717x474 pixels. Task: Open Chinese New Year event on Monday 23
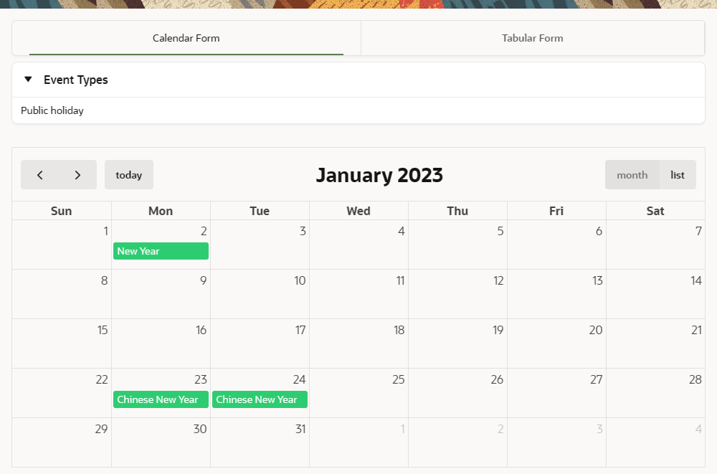[161, 399]
